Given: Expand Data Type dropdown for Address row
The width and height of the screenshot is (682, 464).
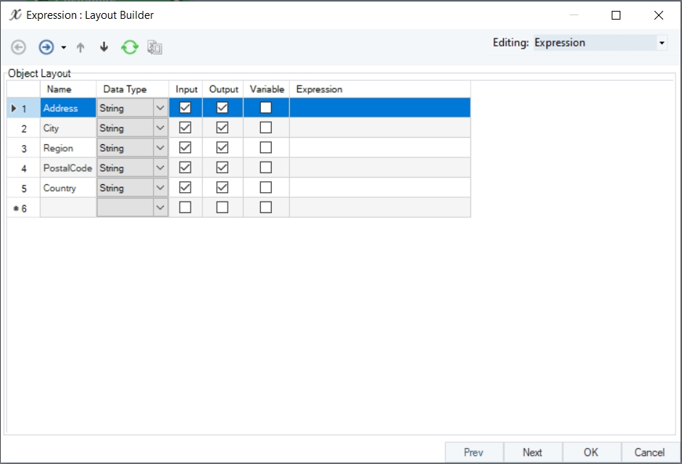Looking at the screenshot, I should pos(160,108).
